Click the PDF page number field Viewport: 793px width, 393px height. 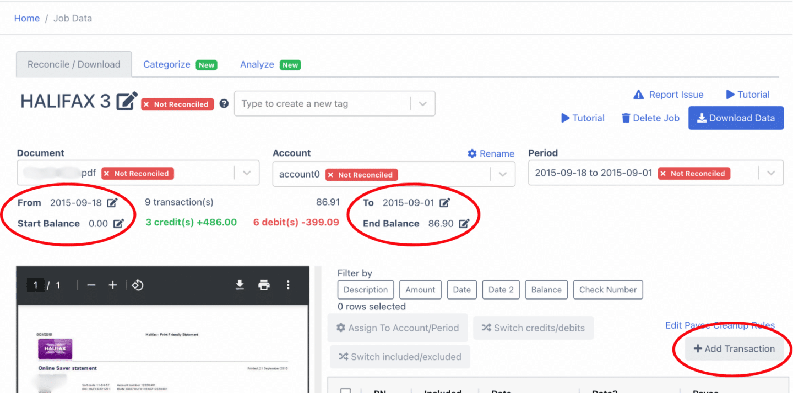(x=36, y=285)
